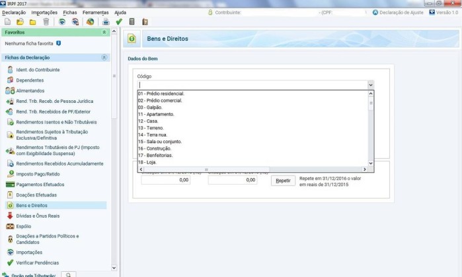Viewport: 462px width, 277px height.
Task: Select '11 - Apartamento.' from the list
Action: (x=156, y=114)
